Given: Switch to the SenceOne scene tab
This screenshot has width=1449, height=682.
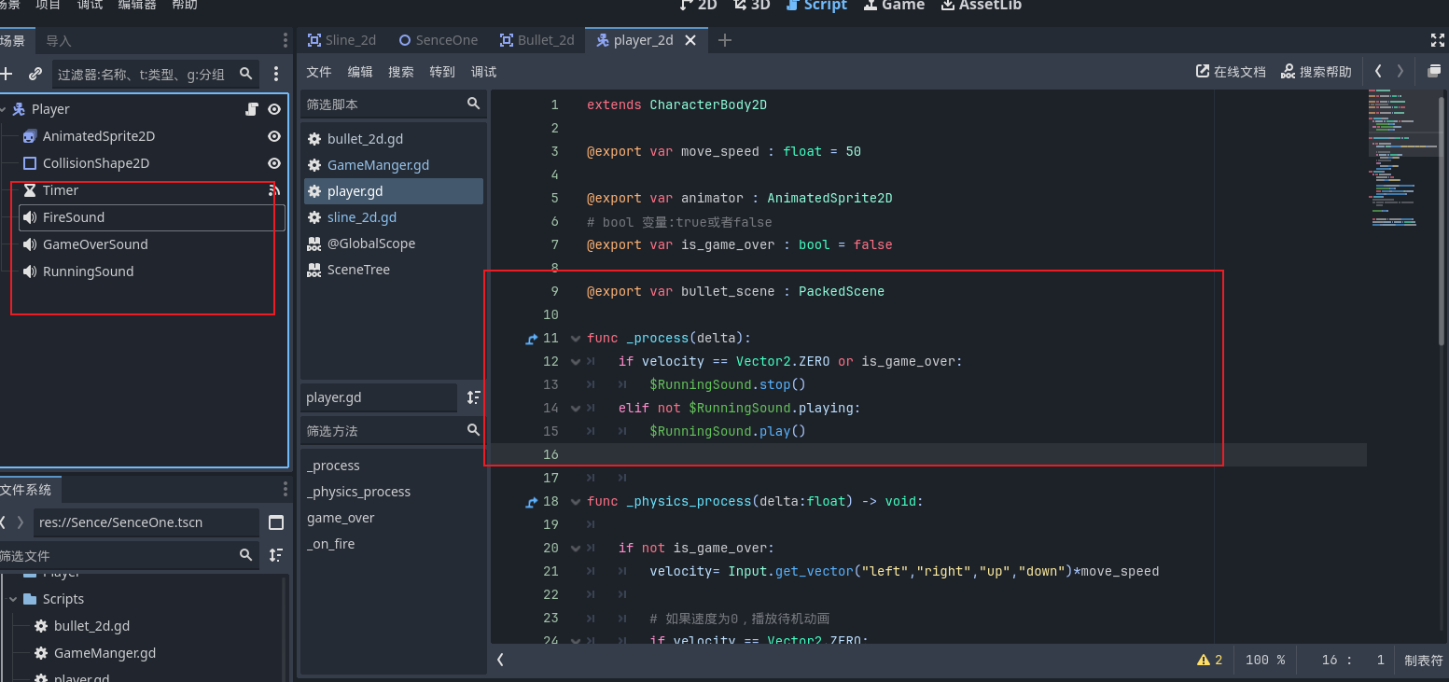Looking at the screenshot, I should (438, 40).
